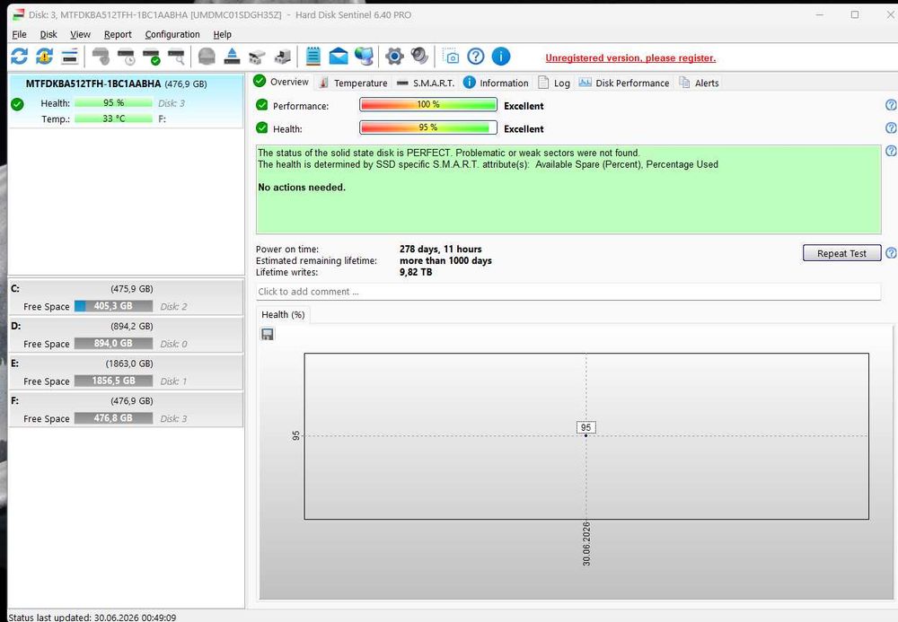Switch to the Information tab
The height and width of the screenshot is (622, 898).
pyautogui.click(x=496, y=83)
